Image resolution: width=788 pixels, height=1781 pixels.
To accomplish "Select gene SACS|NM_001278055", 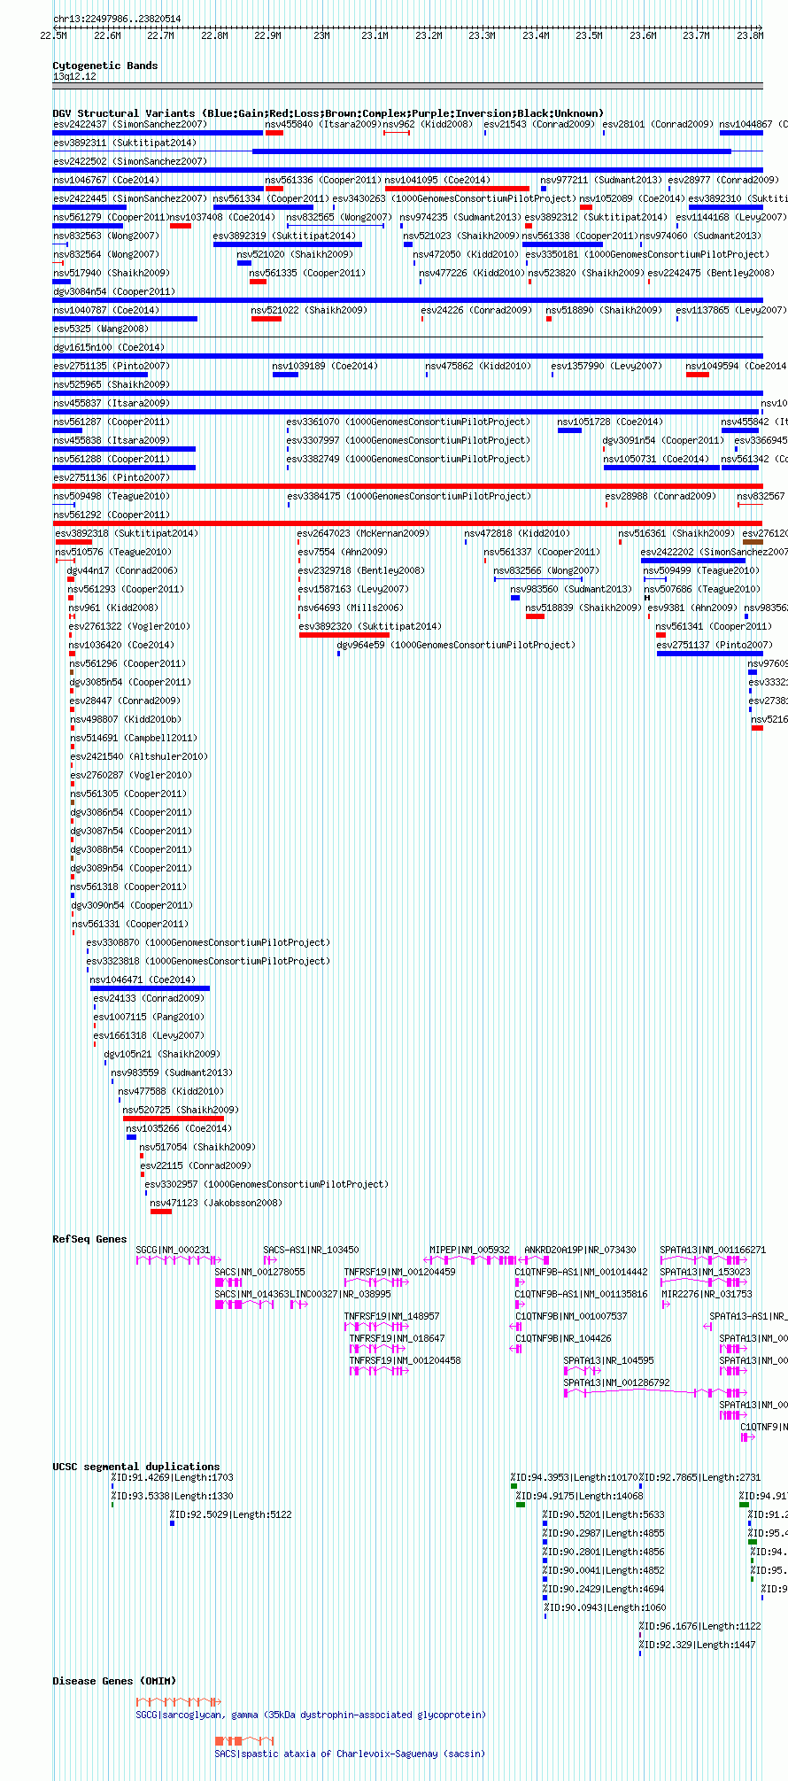I will (x=259, y=1272).
